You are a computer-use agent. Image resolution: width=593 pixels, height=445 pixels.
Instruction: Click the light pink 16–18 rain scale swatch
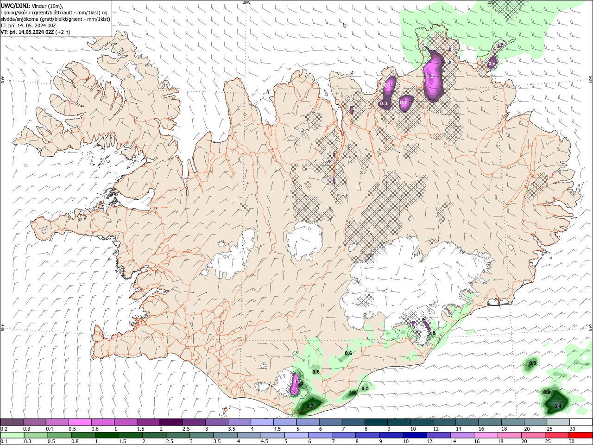point(486,435)
